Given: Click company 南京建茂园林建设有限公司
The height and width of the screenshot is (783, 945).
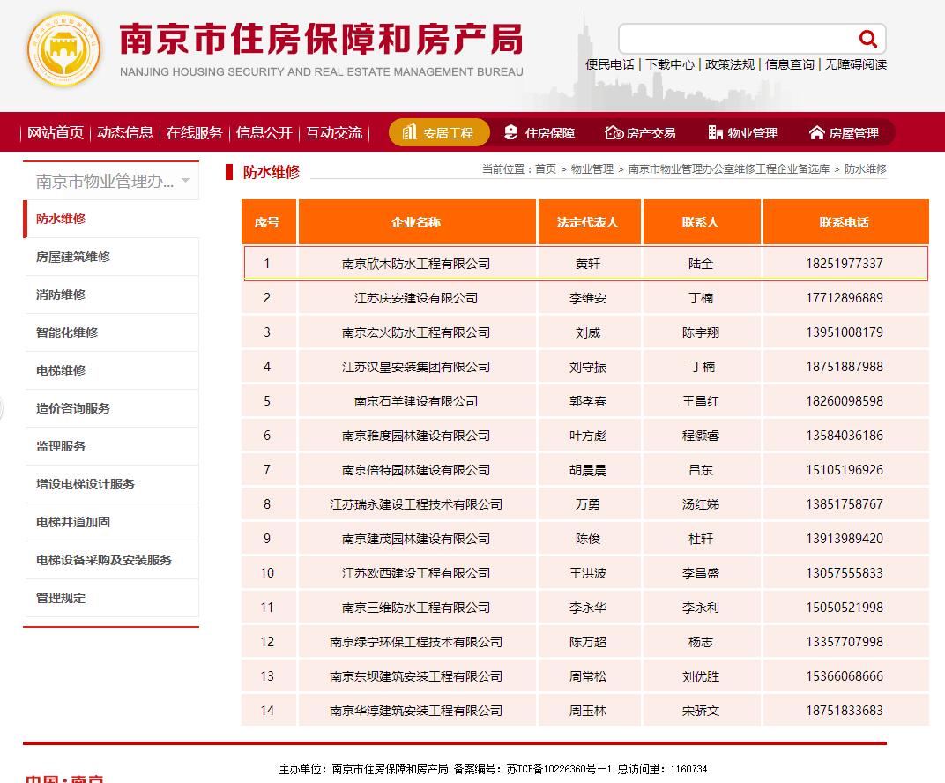Looking at the screenshot, I should pos(416,539).
